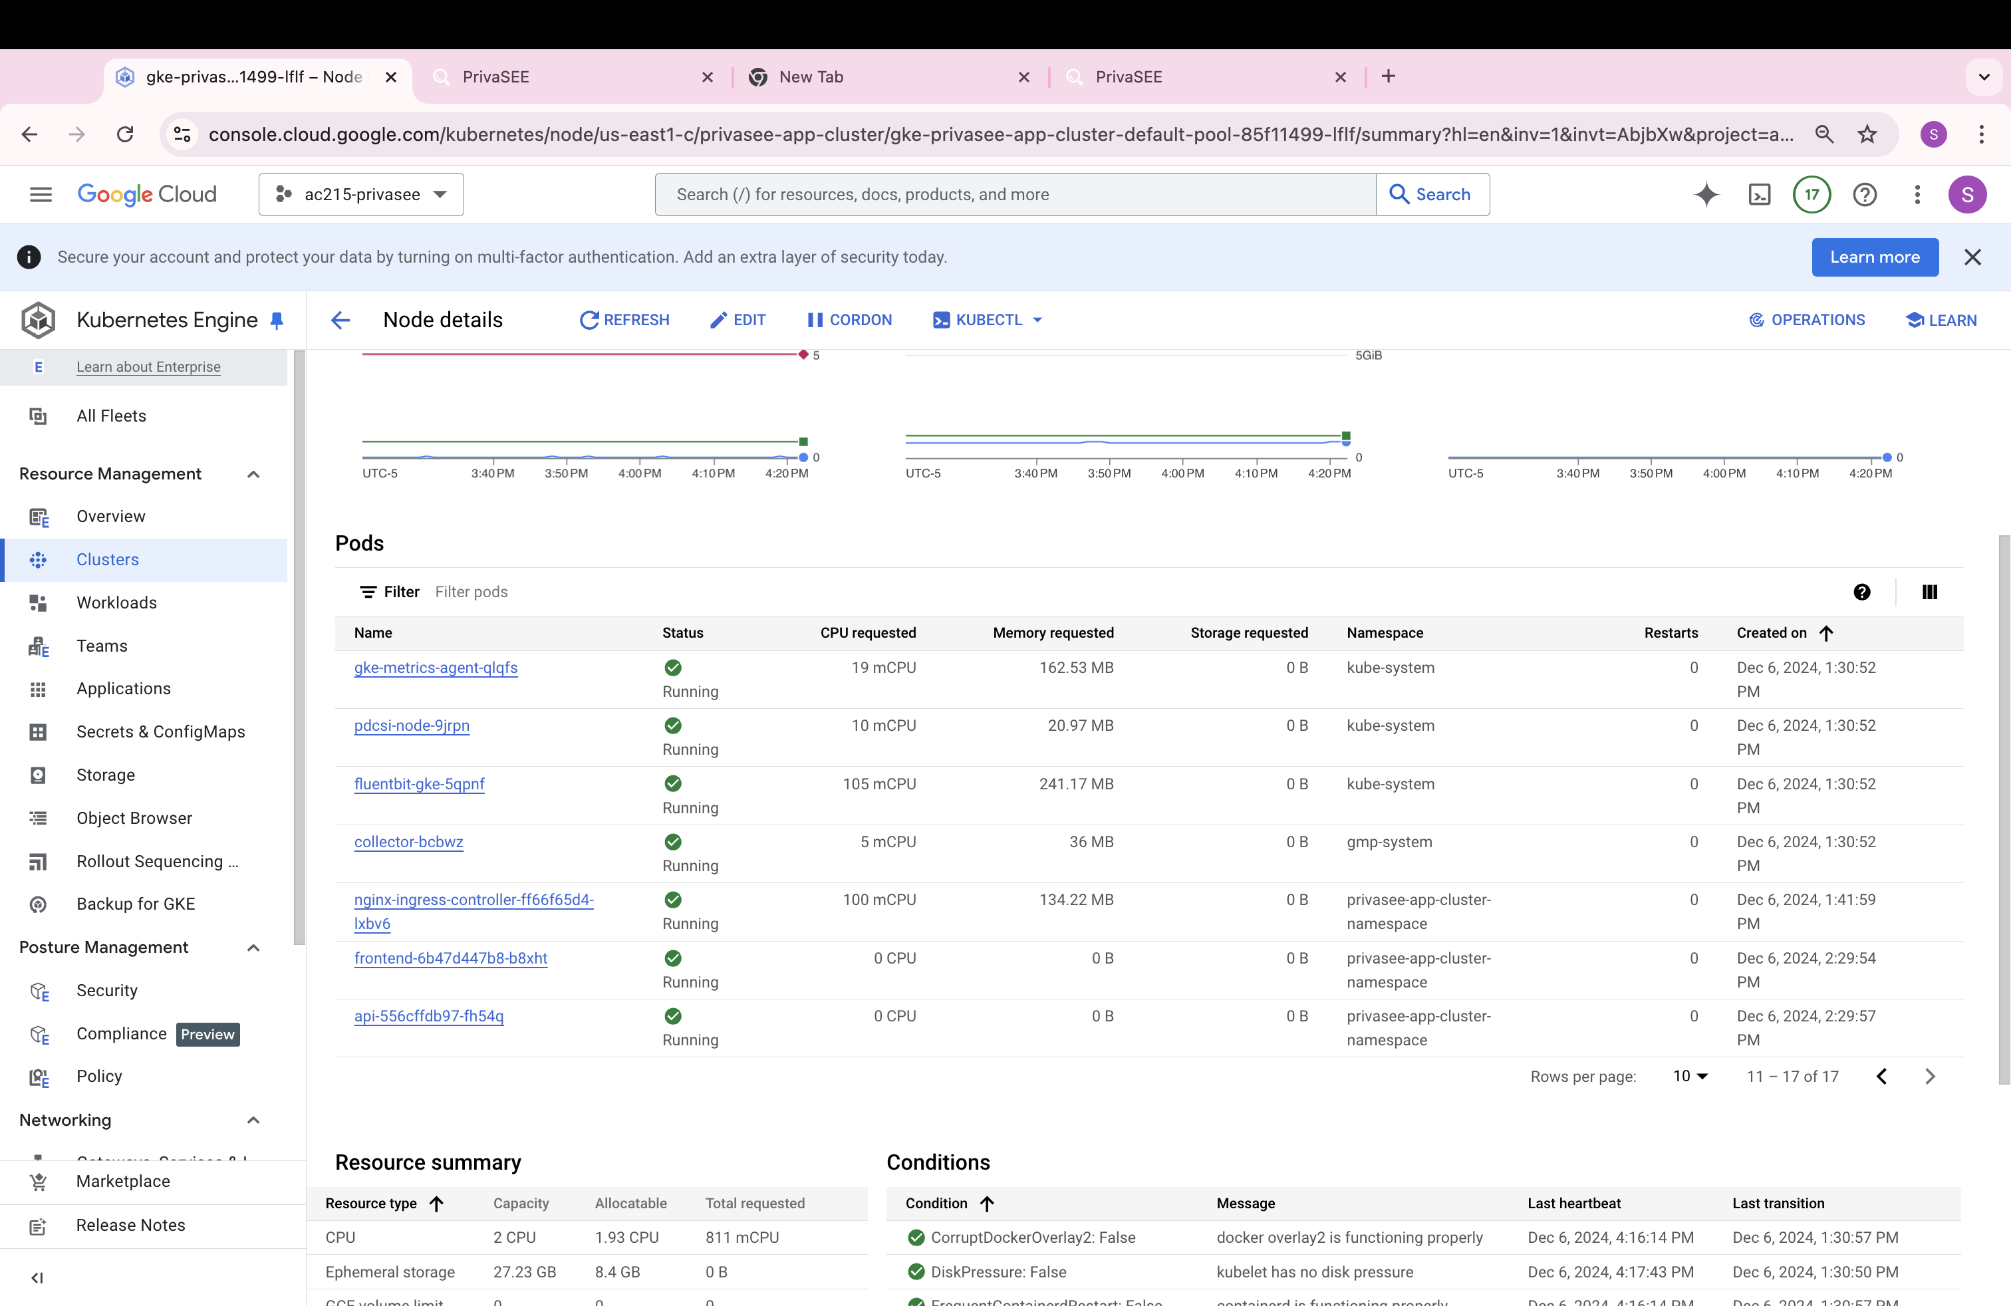Image resolution: width=2011 pixels, height=1306 pixels.
Task: Open Gemini AI assistant sparkle icon
Action: (x=1706, y=194)
